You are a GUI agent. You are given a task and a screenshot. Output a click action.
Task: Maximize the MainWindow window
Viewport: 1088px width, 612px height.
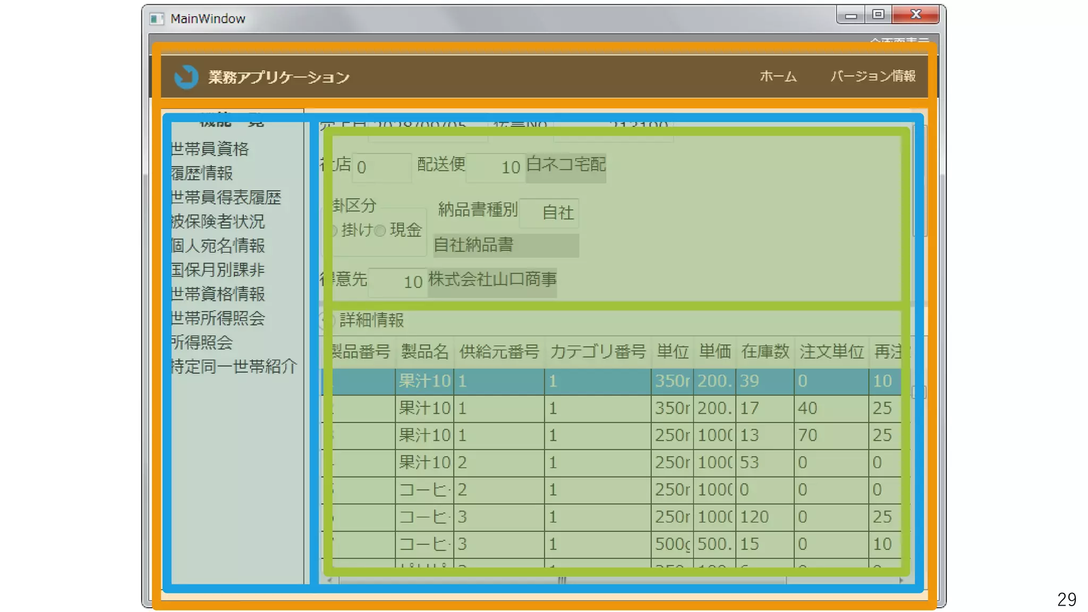[878, 14]
